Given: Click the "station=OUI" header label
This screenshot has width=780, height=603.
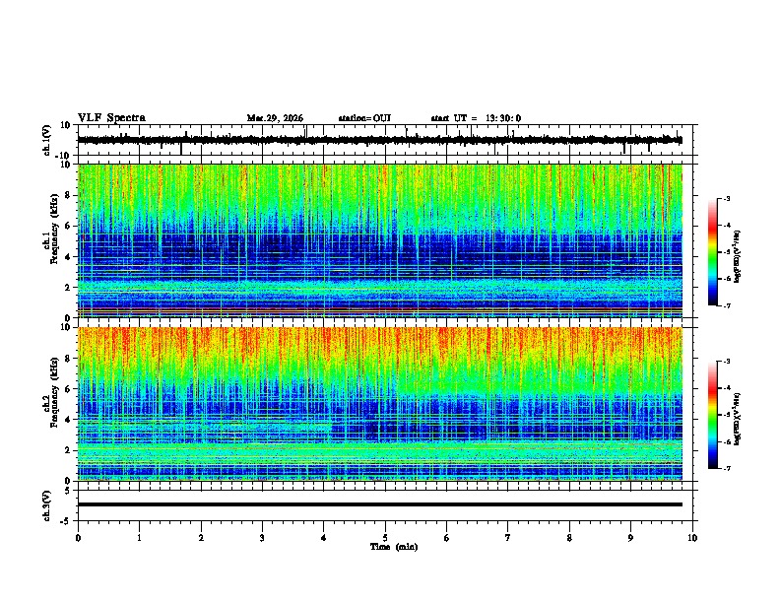Looking at the screenshot, I should coord(364,118).
